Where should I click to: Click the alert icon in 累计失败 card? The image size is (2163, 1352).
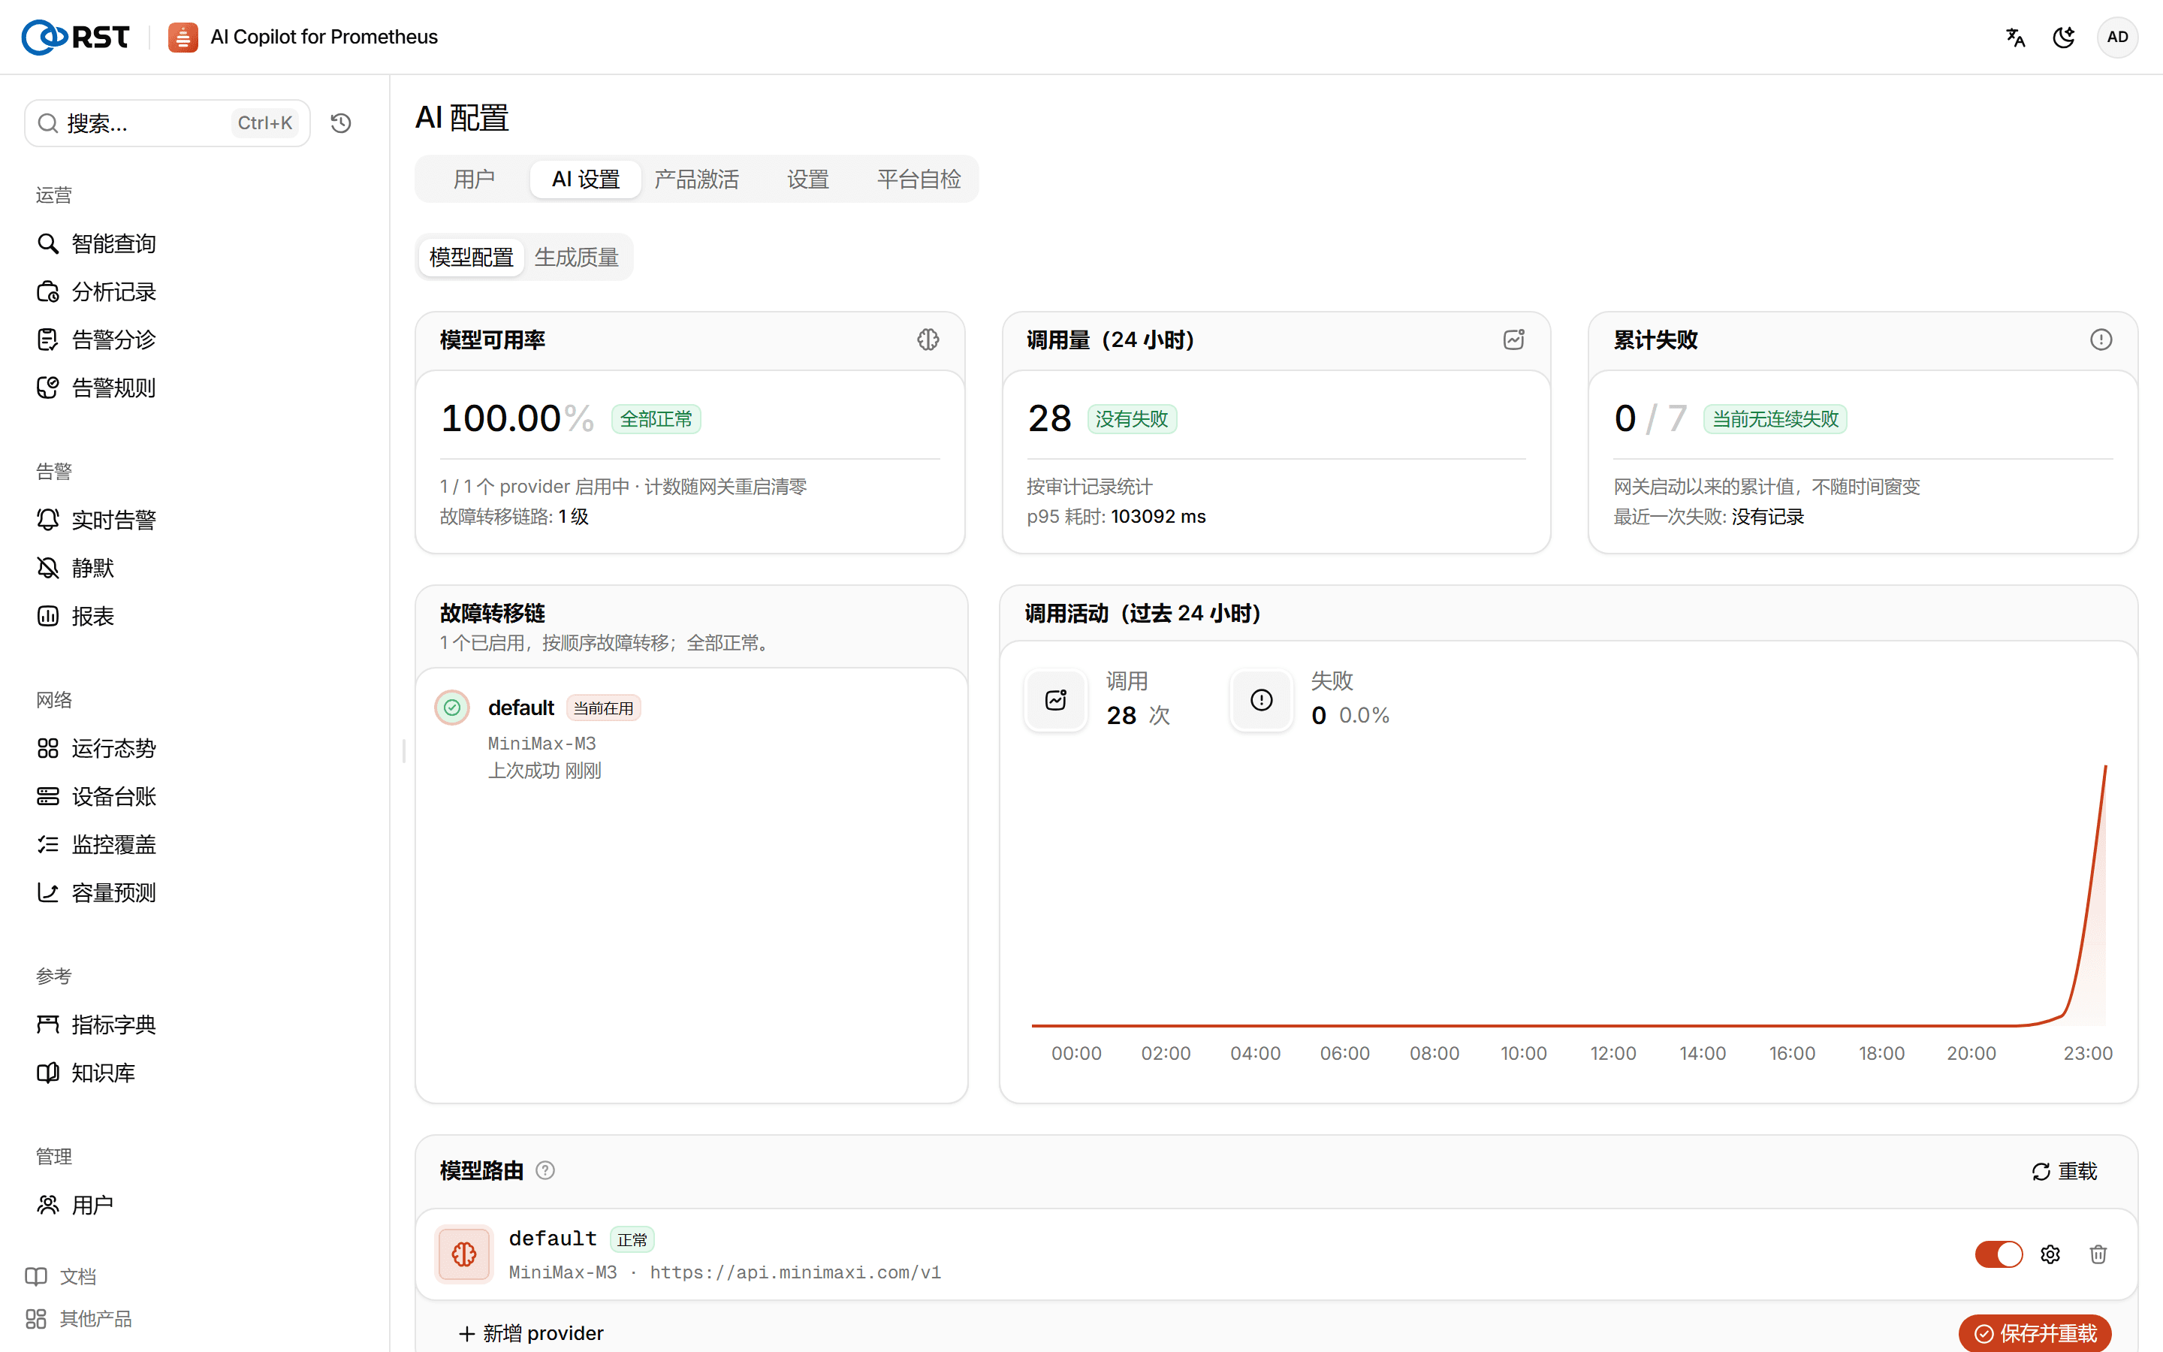2101,340
